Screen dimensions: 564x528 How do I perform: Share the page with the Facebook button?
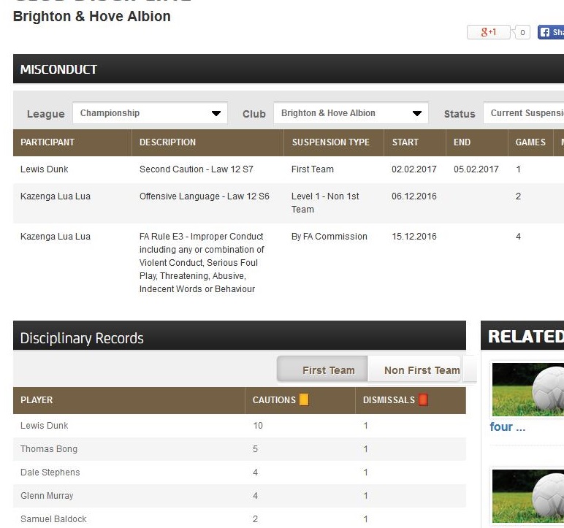click(551, 32)
